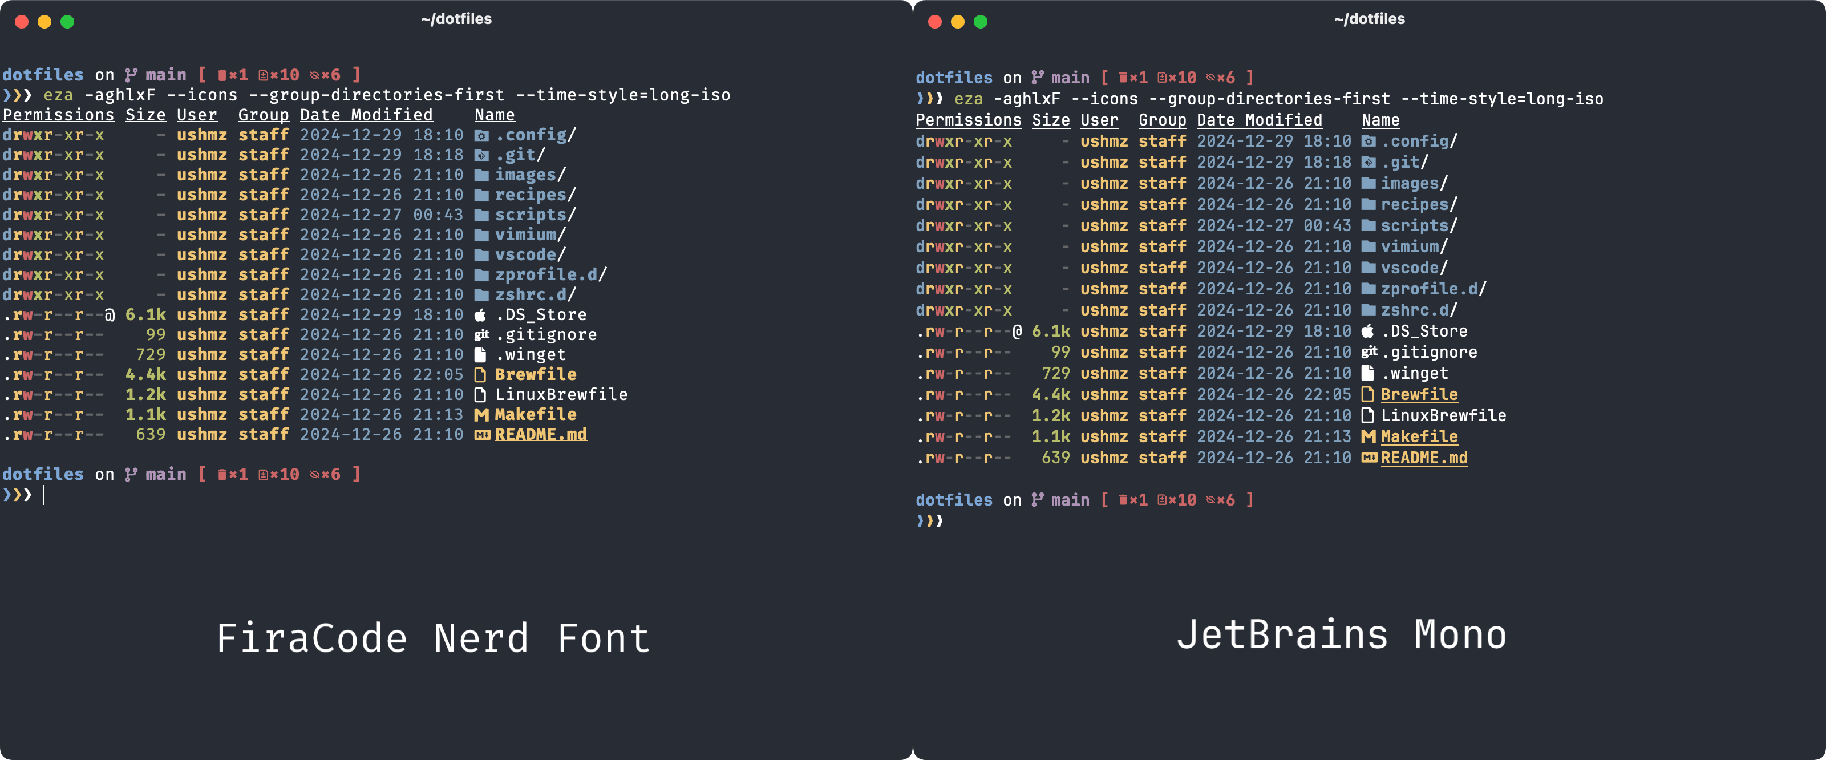Screen dimensions: 1826x760
Task: Click the markdown icon beside README.md, left terminal
Action: pyautogui.click(x=482, y=435)
